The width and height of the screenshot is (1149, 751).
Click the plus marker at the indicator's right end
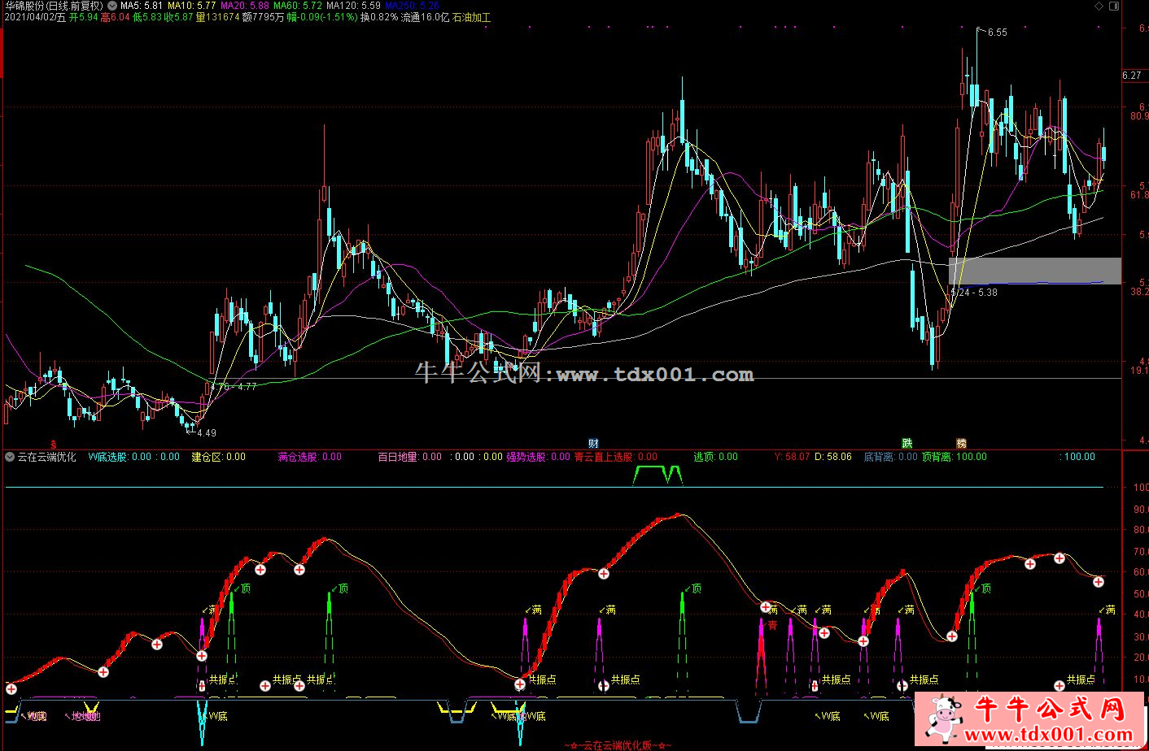click(x=1099, y=582)
